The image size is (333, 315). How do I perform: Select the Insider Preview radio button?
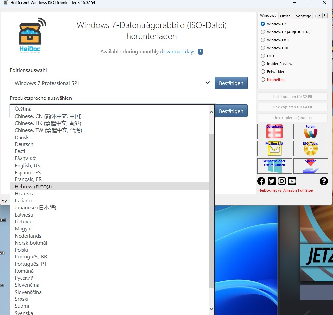263,64
